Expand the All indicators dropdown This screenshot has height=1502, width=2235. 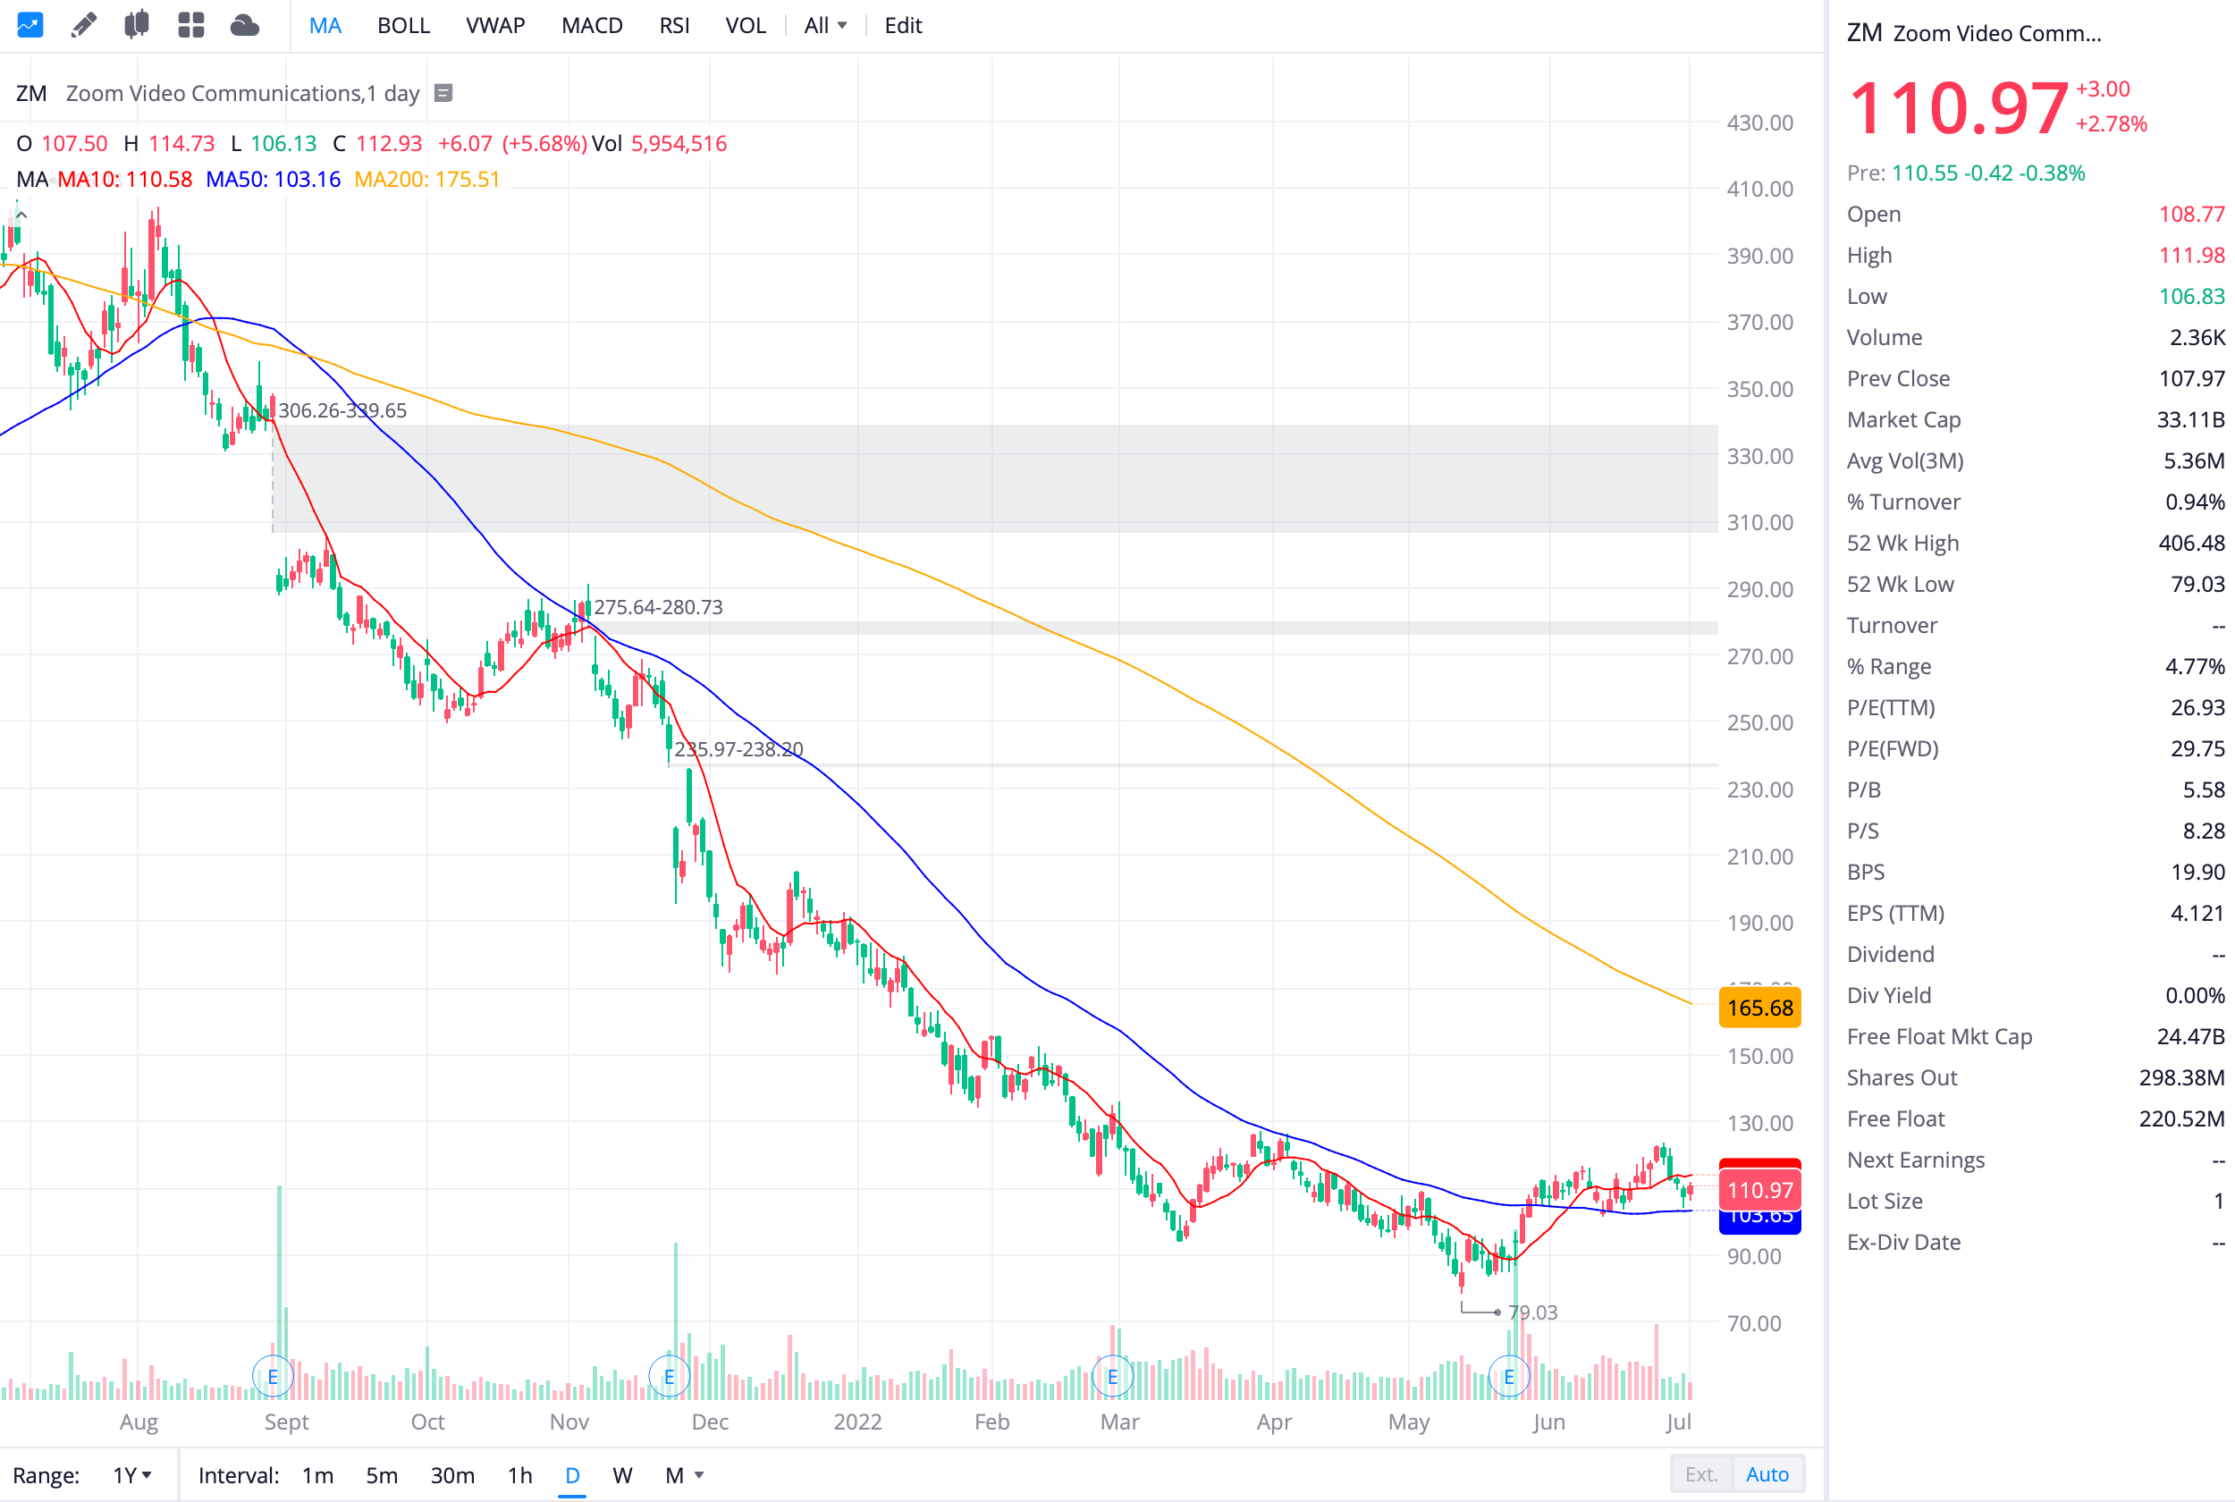tap(824, 26)
